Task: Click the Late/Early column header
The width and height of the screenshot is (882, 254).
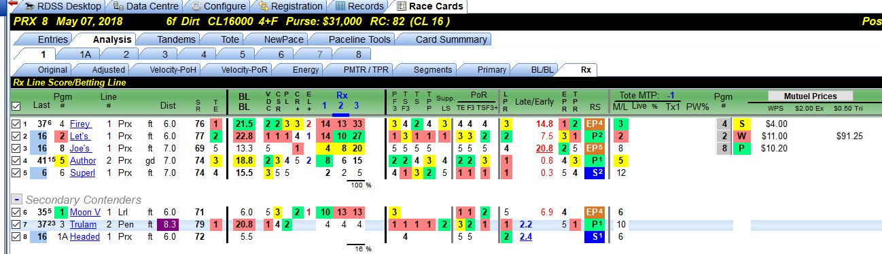Action: [x=534, y=102]
